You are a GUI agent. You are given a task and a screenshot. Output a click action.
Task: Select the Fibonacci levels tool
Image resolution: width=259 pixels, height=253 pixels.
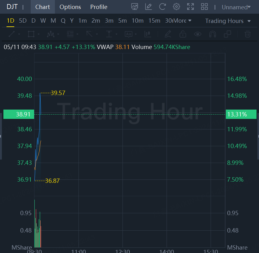[70, 34]
